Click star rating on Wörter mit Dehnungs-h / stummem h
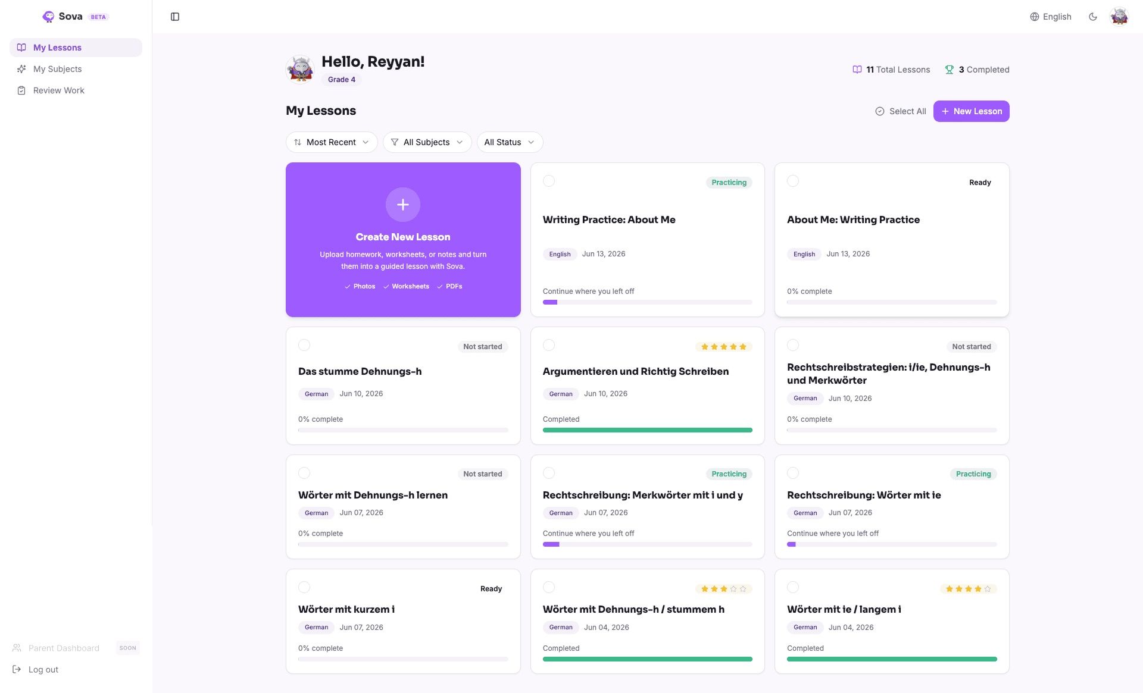 723,589
